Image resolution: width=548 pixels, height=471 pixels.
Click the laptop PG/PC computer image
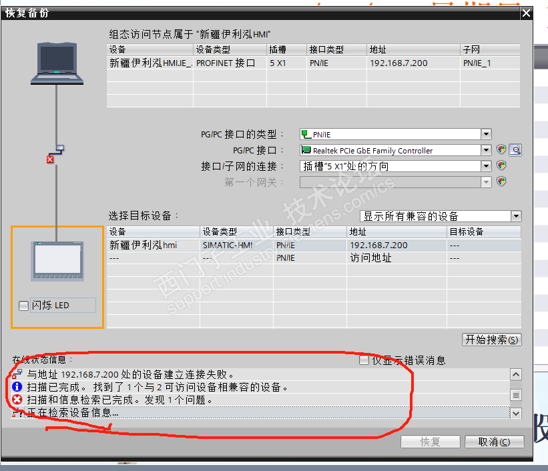(x=57, y=63)
